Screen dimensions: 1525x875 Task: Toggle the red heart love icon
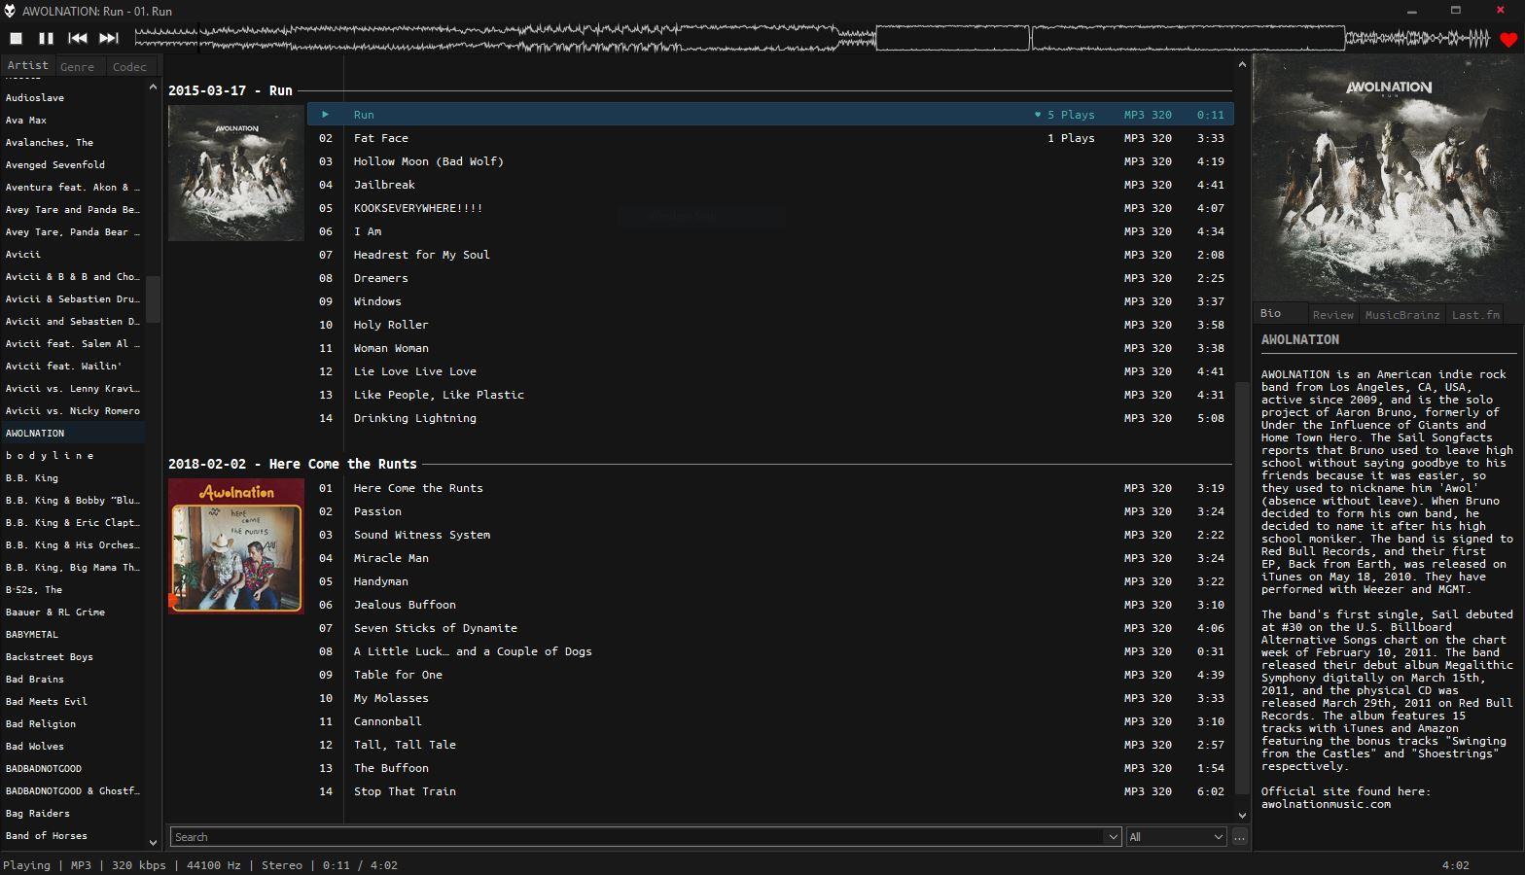(x=1507, y=40)
